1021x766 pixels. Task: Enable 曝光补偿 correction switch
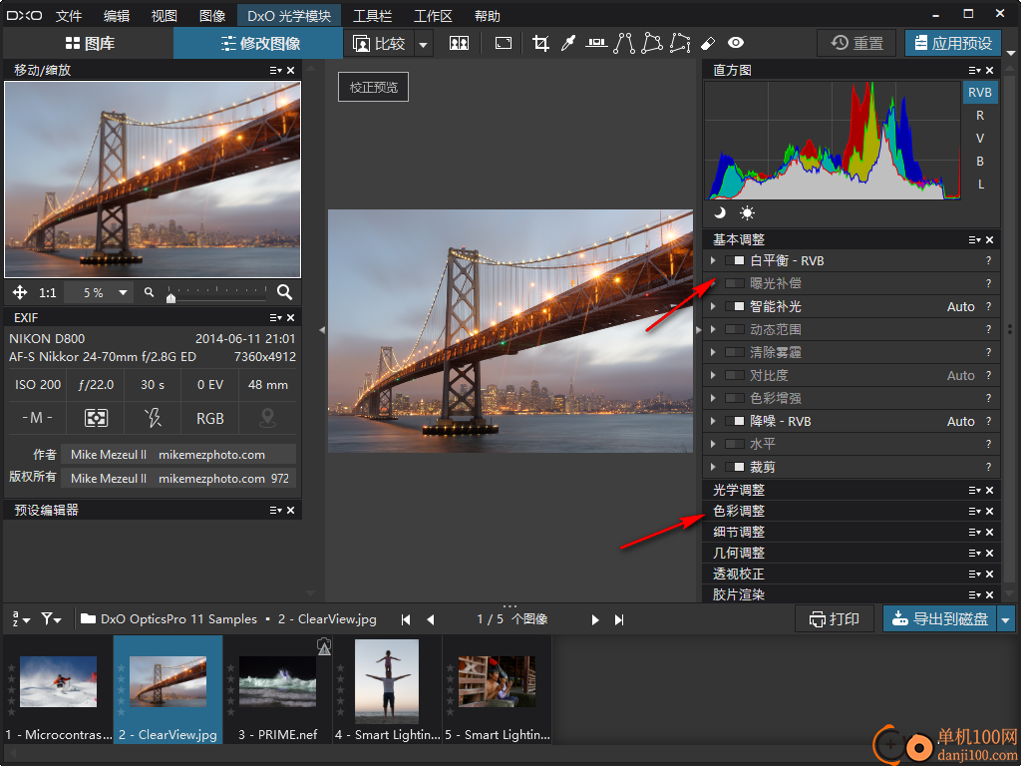[735, 283]
